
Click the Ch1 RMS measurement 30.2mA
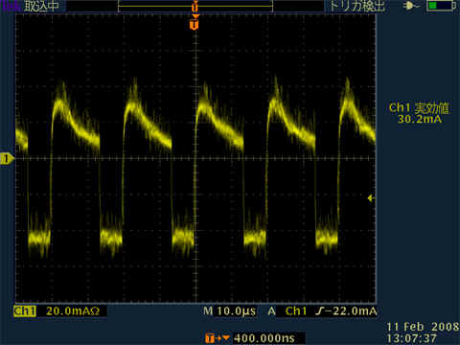[x=419, y=113]
